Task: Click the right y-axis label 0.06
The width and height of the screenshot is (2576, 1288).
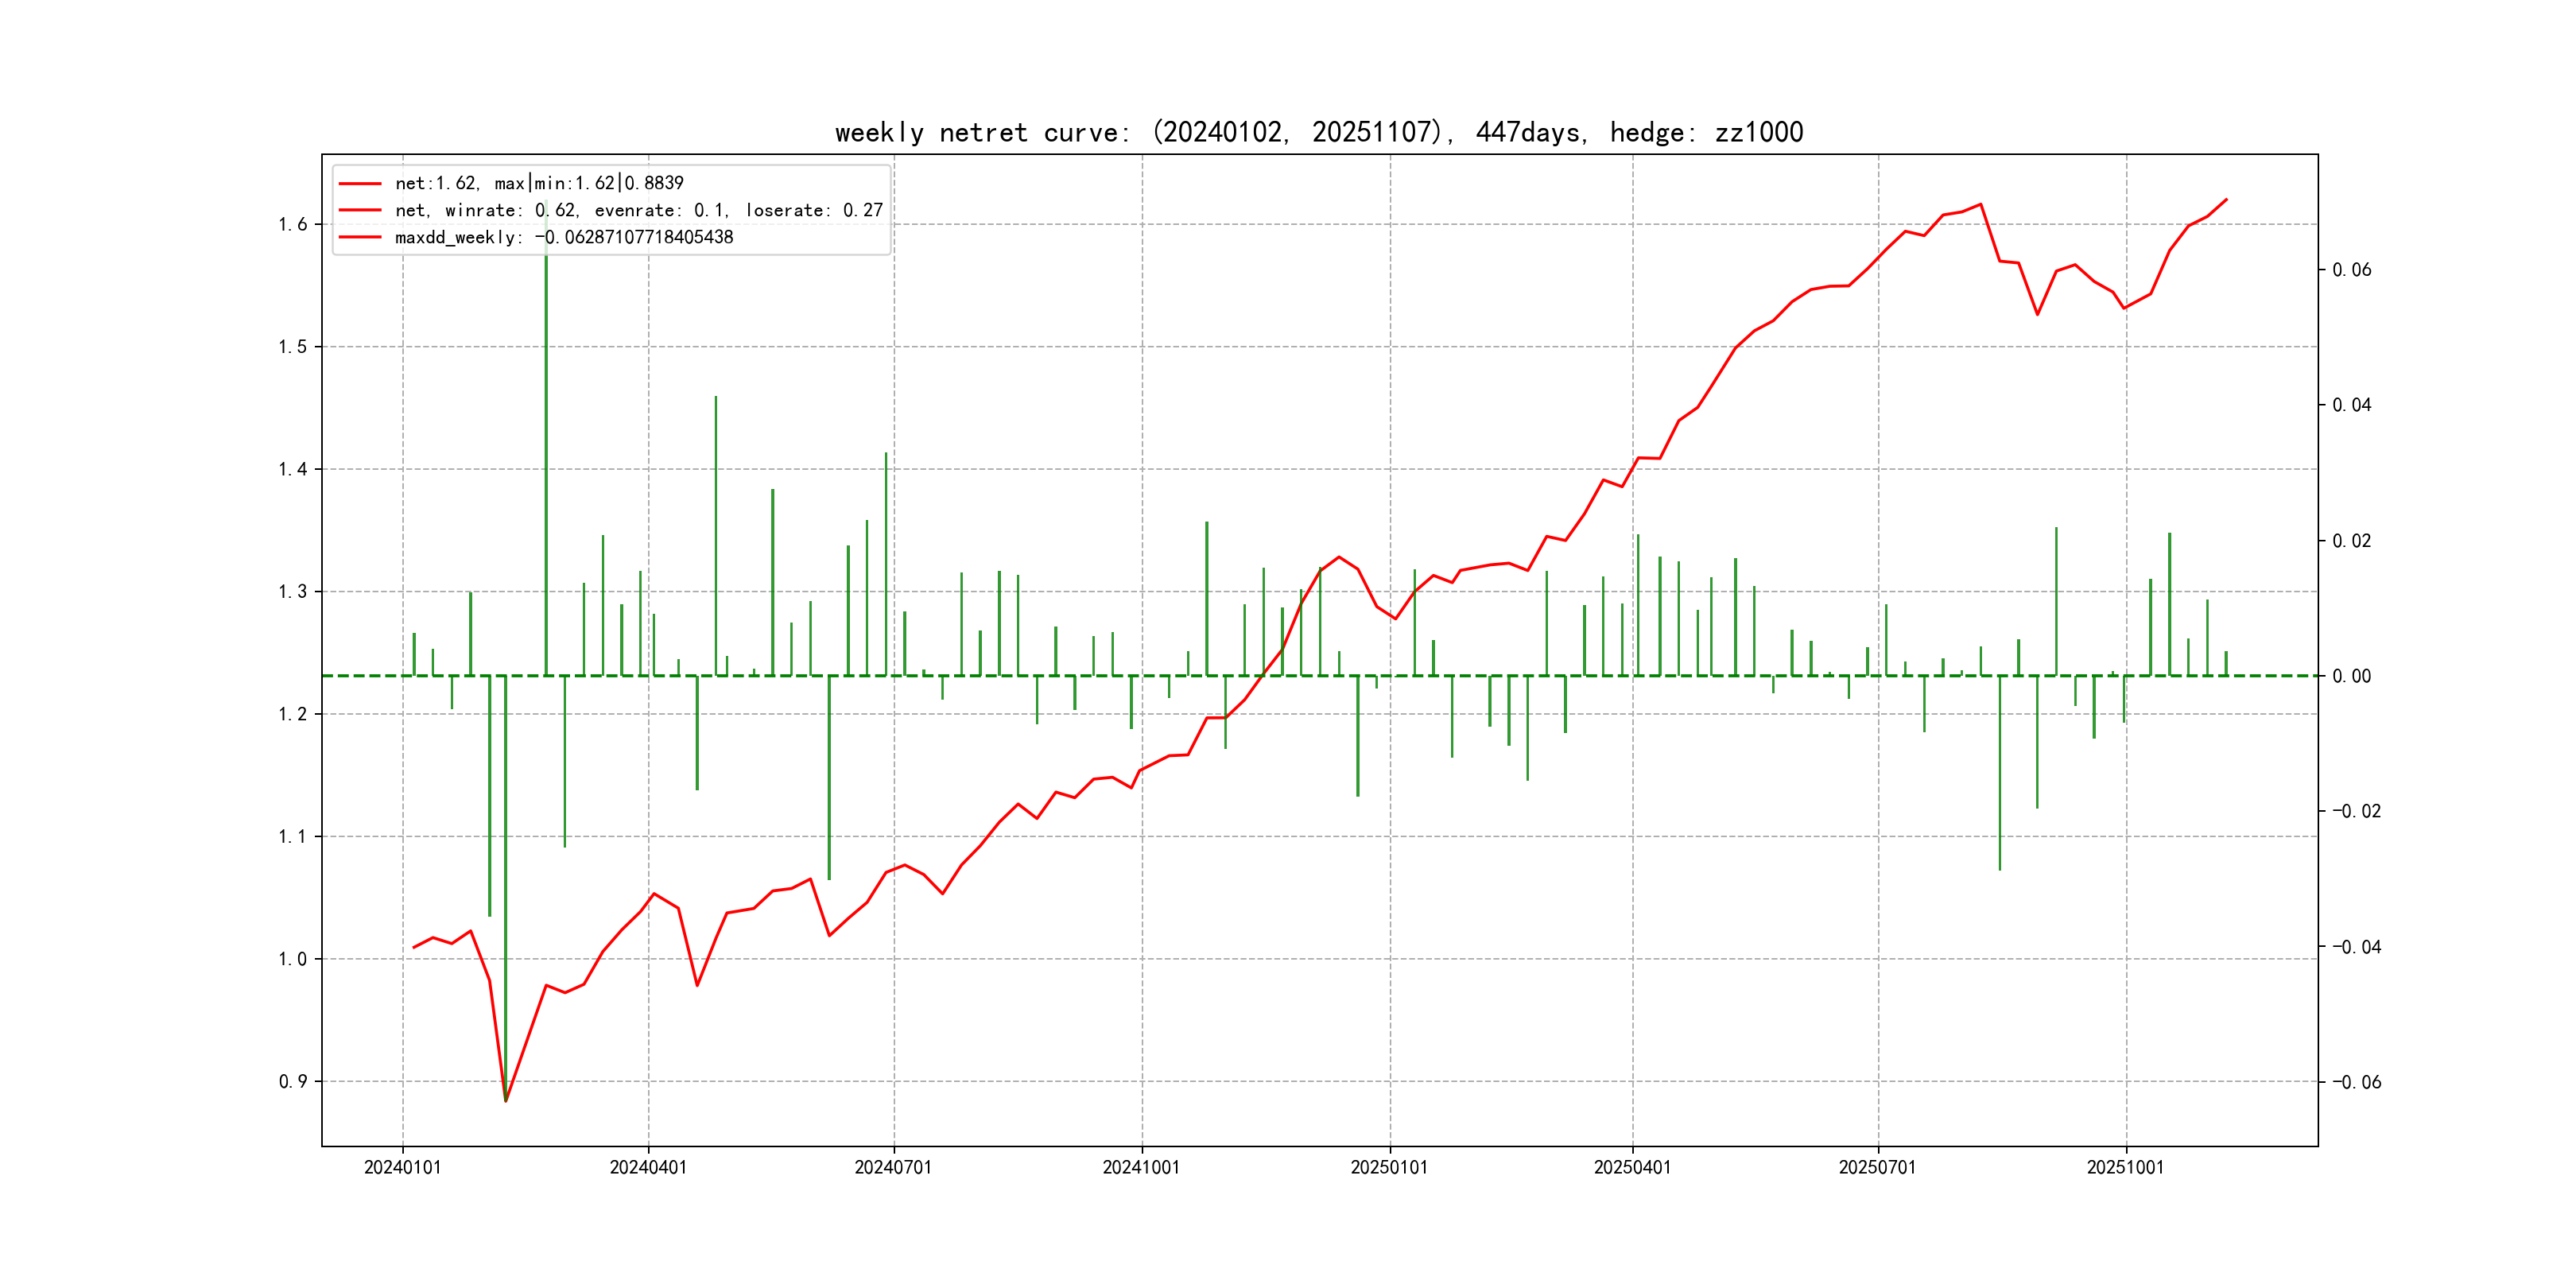Action: click(x=2351, y=270)
